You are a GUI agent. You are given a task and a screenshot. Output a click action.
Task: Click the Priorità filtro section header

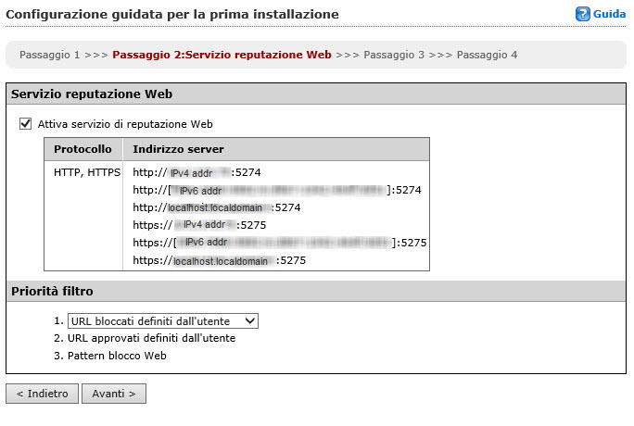click(x=52, y=291)
